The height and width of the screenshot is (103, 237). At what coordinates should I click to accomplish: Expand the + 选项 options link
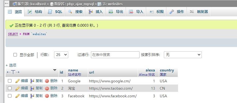11,65
